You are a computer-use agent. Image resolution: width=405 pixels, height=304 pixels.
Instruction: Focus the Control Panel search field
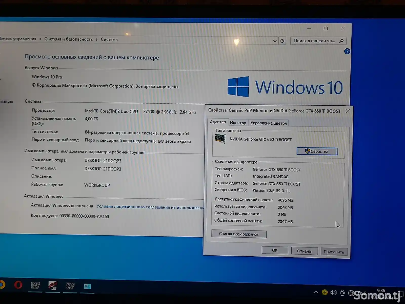coord(318,41)
